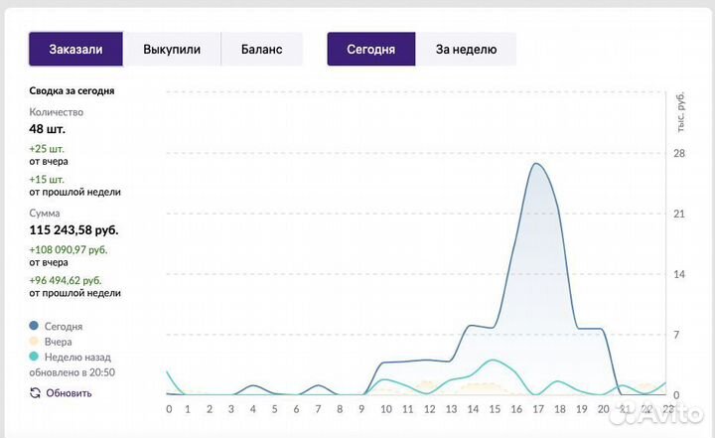
Task: Select the Баланс tab
Action: [x=261, y=50]
